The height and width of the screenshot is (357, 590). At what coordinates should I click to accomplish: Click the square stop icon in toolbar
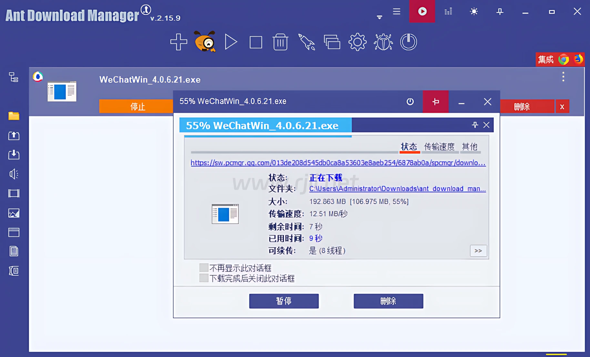click(256, 42)
